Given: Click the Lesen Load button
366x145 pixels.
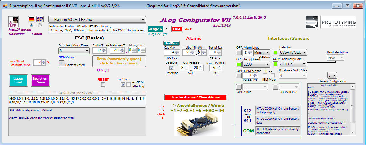Looking at the screenshot, I should pos(18,81).
